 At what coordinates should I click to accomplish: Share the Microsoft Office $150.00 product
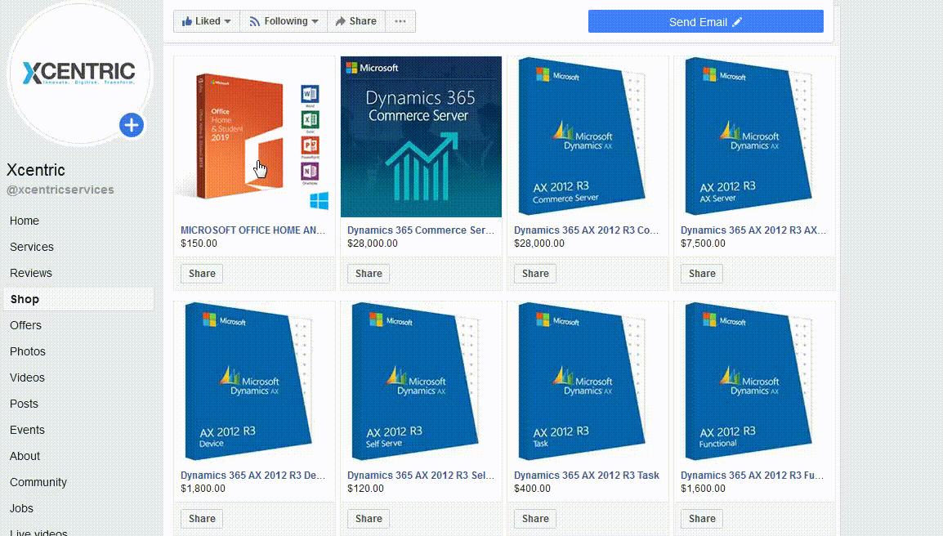[x=202, y=274]
